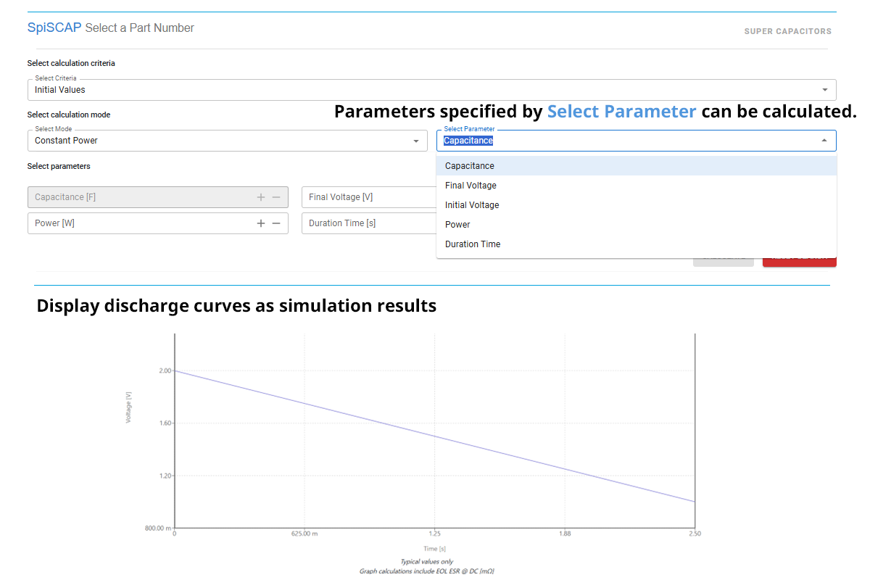Open the Select Criteria dropdown arrow
Image resolution: width=870 pixels, height=580 pixels.
[x=824, y=90]
